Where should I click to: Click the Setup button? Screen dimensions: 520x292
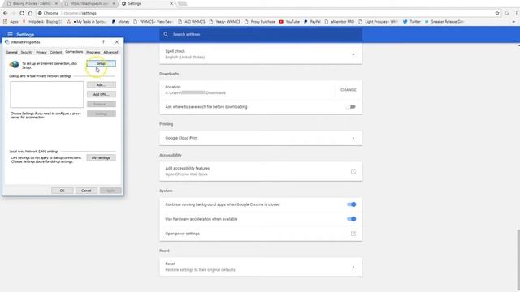tap(101, 63)
